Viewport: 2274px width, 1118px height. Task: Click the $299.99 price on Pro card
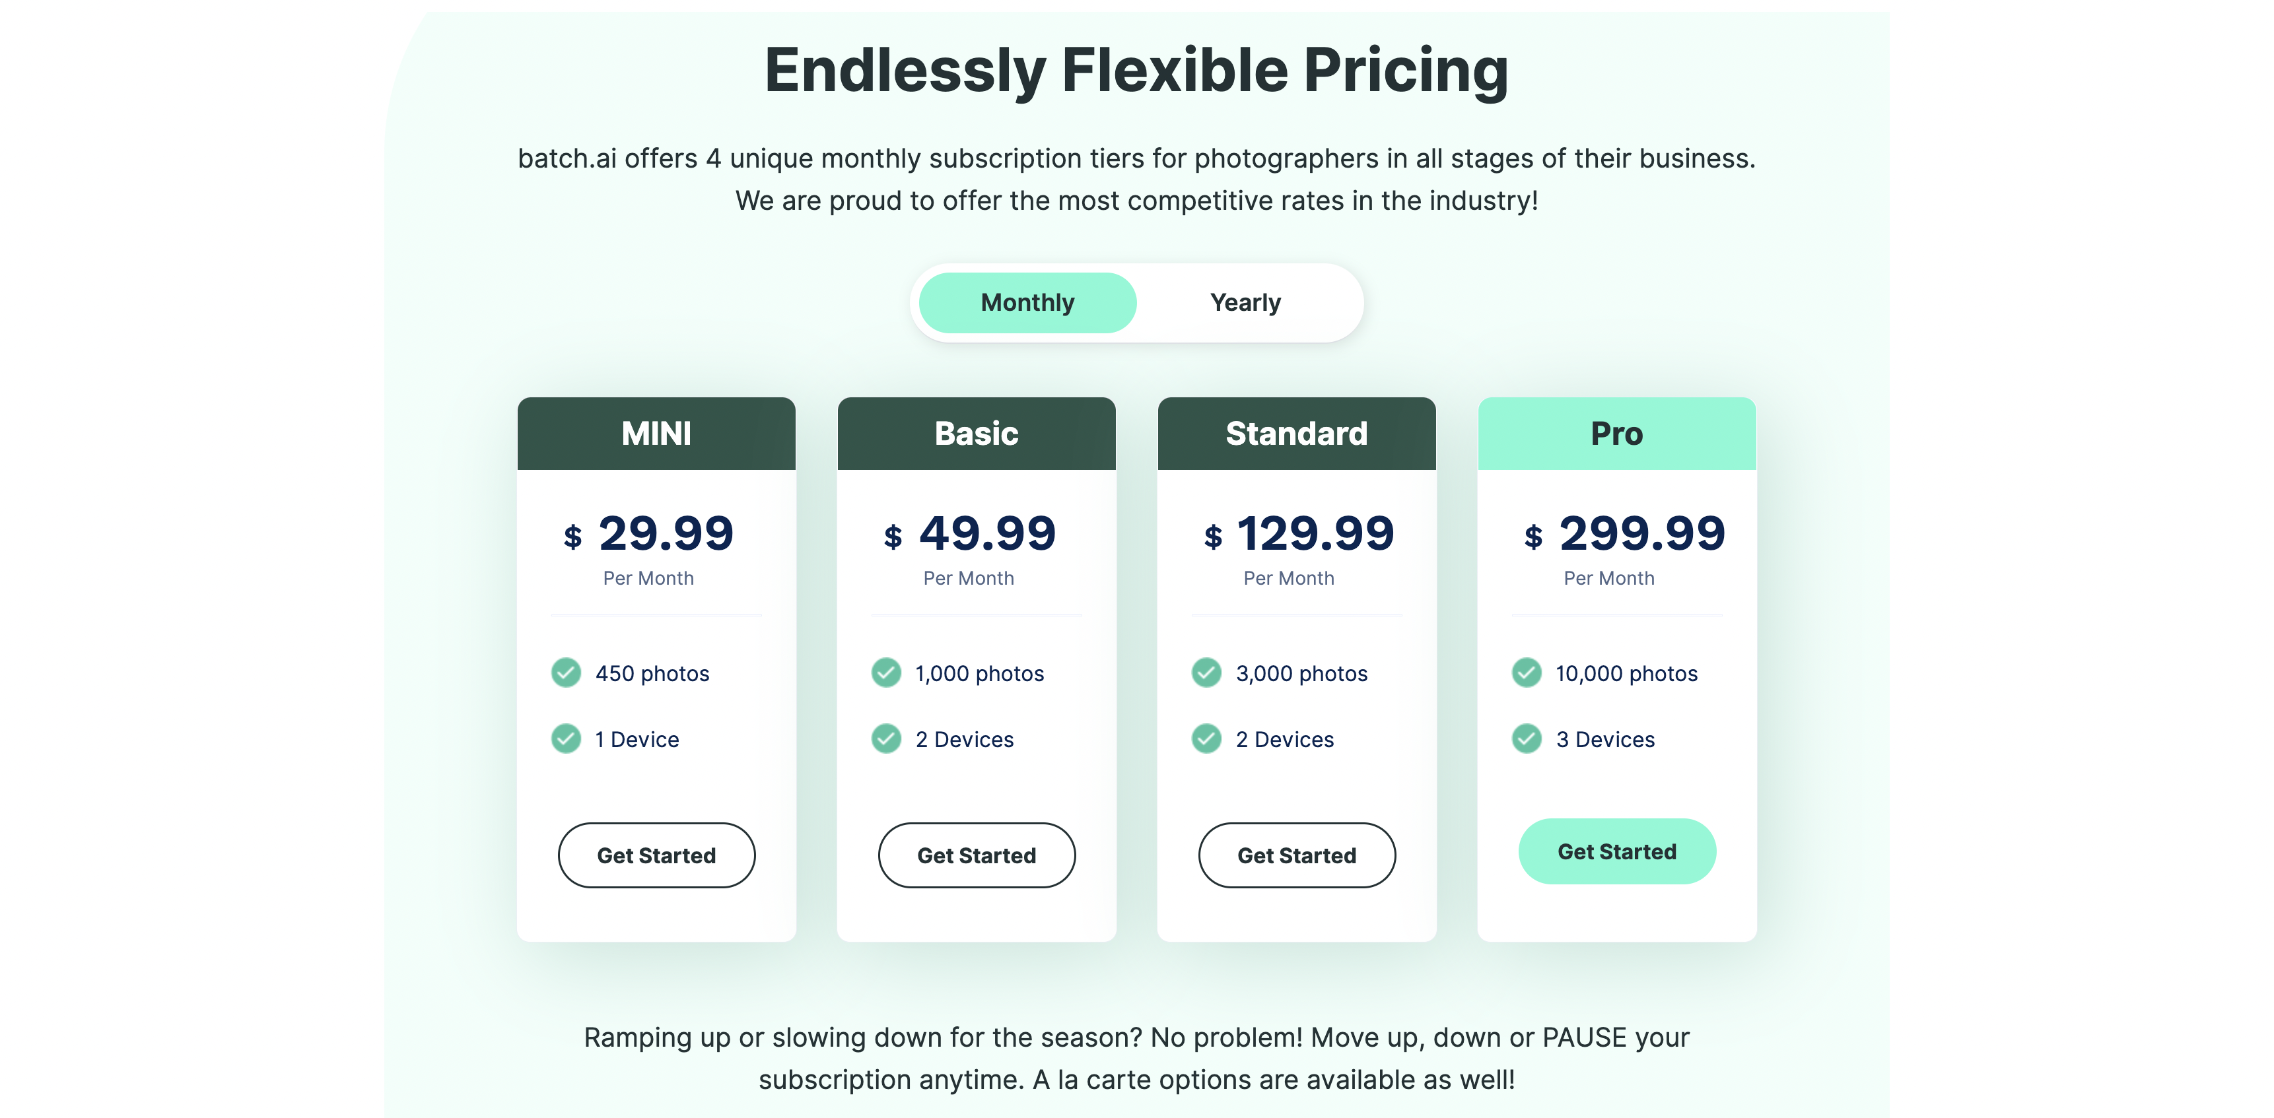coord(1625,533)
